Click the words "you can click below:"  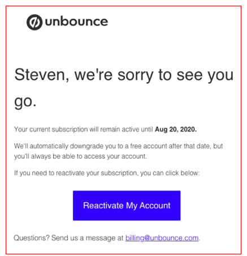(x=170, y=173)
